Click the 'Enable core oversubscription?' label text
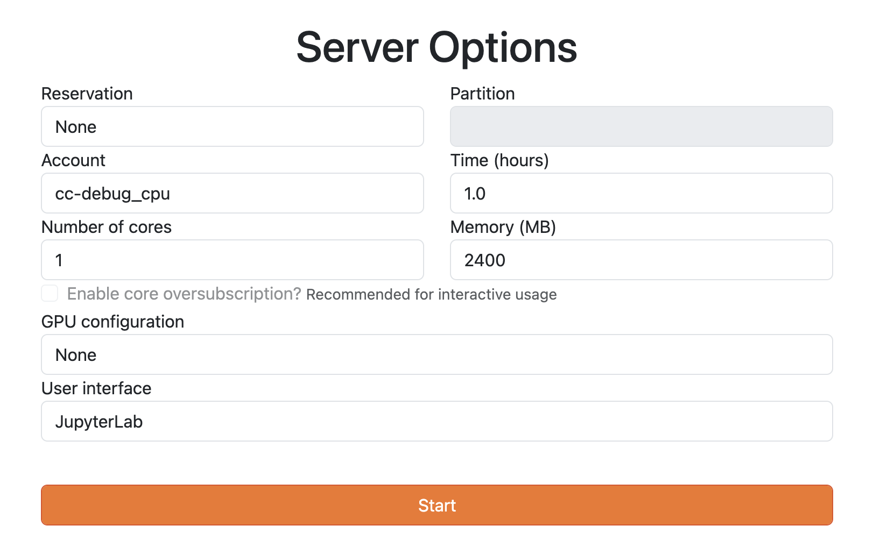Image resolution: width=873 pixels, height=554 pixels. (x=184, y=294)
